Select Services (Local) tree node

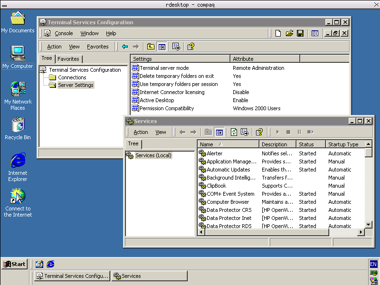pyautogui.click(x=153, y=155)
